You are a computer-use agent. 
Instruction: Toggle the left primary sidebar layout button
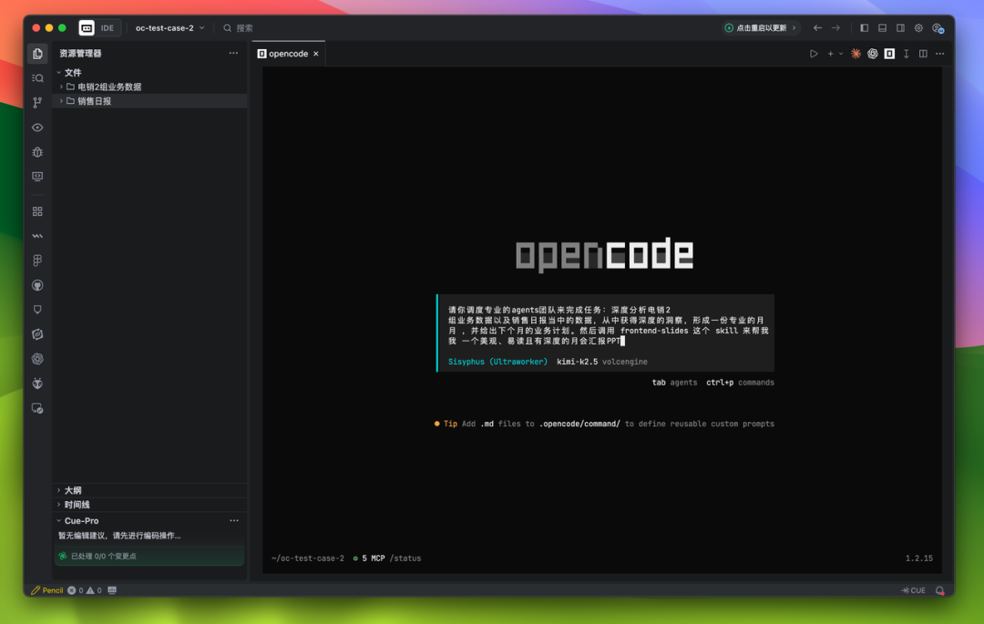[865, 28]
